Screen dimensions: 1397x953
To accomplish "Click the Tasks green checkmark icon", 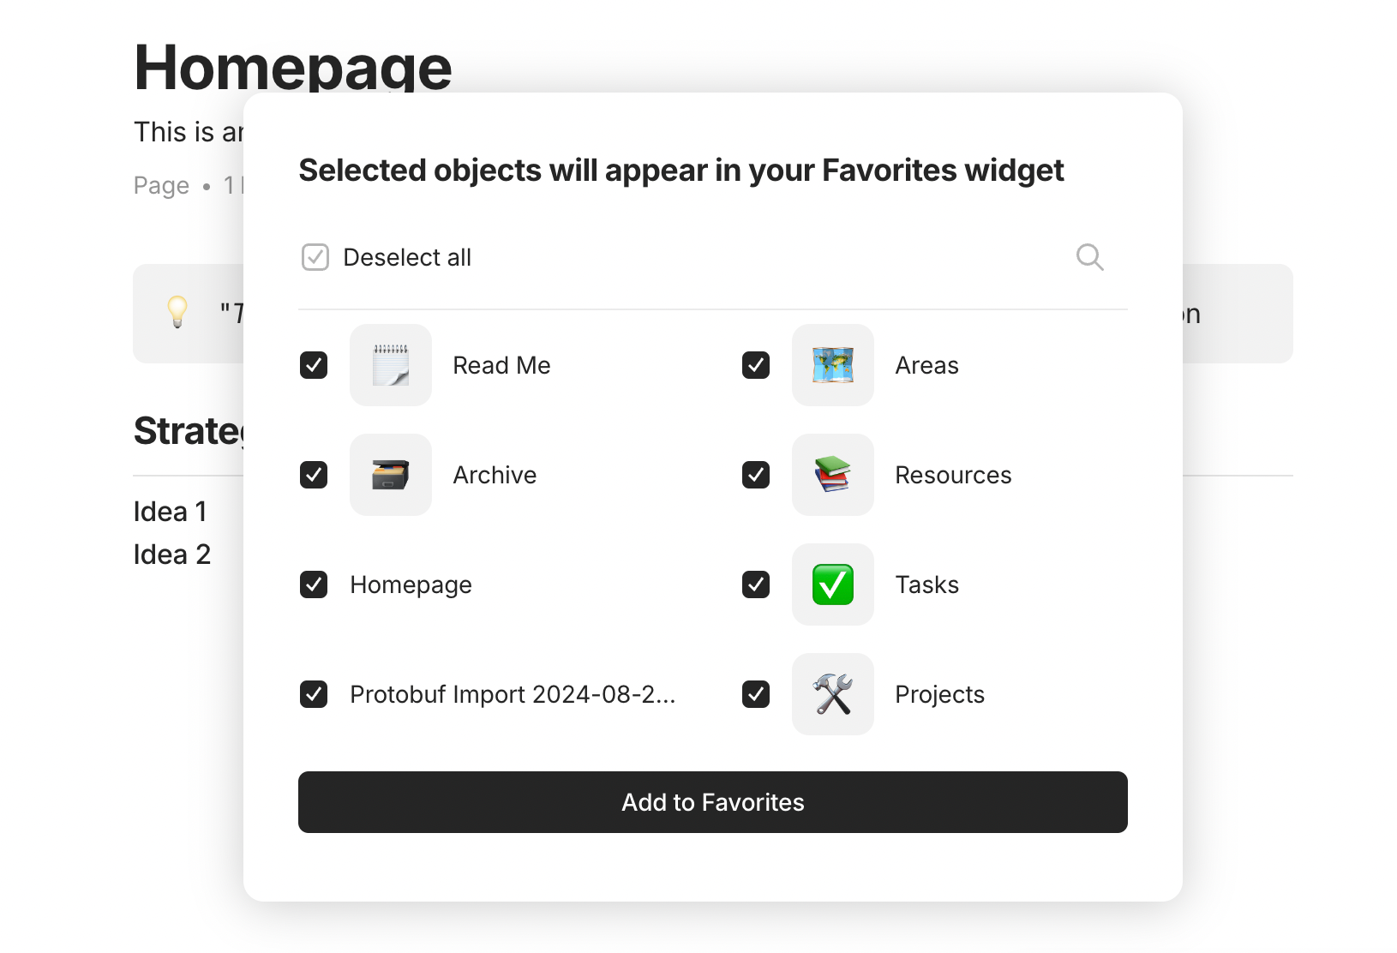I will click(833, 584).
